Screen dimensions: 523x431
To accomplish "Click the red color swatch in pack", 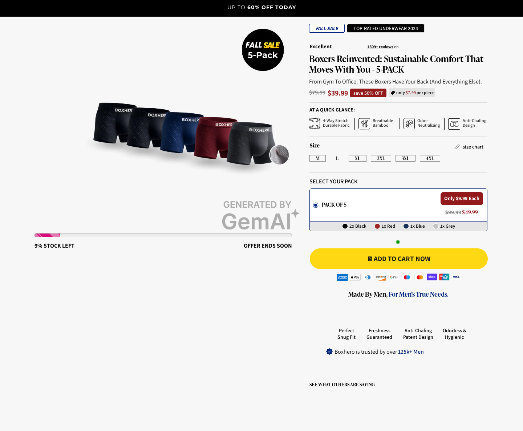I will [377, 226].
